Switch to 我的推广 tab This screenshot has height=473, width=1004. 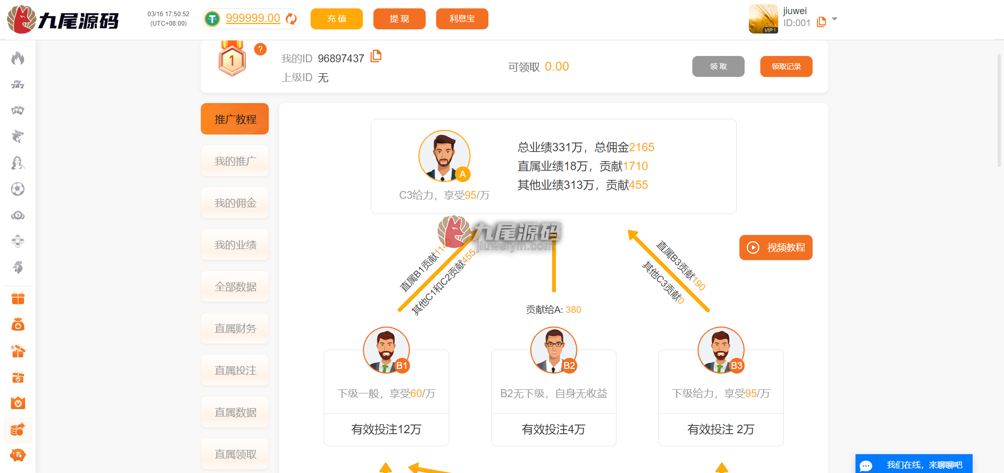(x=235, y=161)
